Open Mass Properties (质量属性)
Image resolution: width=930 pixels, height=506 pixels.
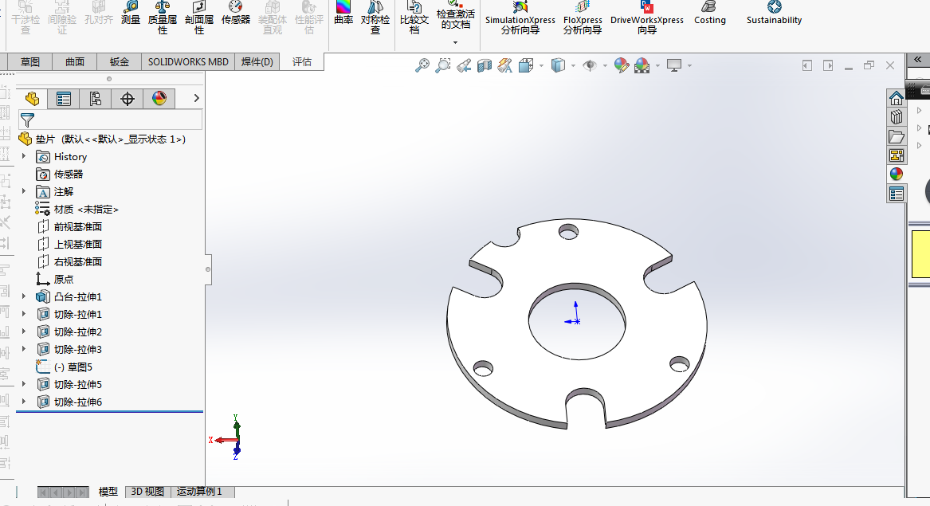tap(163, 18)
